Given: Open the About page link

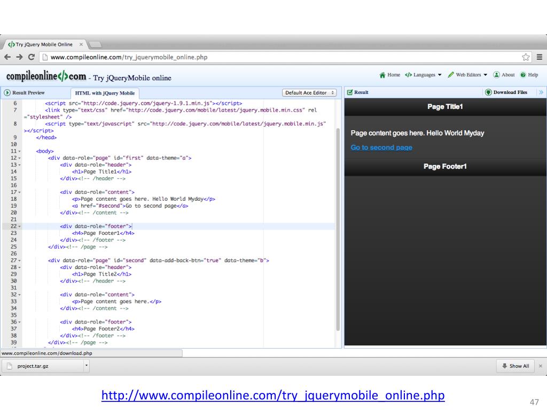Looking at the screenshot, I should [x=504, y=75].
